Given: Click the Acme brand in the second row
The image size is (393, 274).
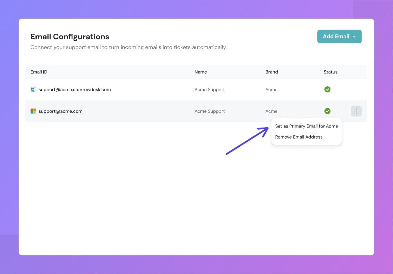Looking at the screenshot, I should (x=271, y=111).
